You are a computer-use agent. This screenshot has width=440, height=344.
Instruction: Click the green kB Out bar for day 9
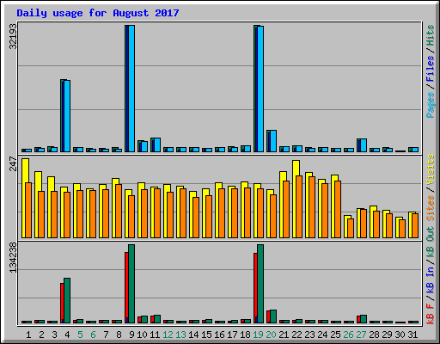pyautogui.click(x=131, y=284)
